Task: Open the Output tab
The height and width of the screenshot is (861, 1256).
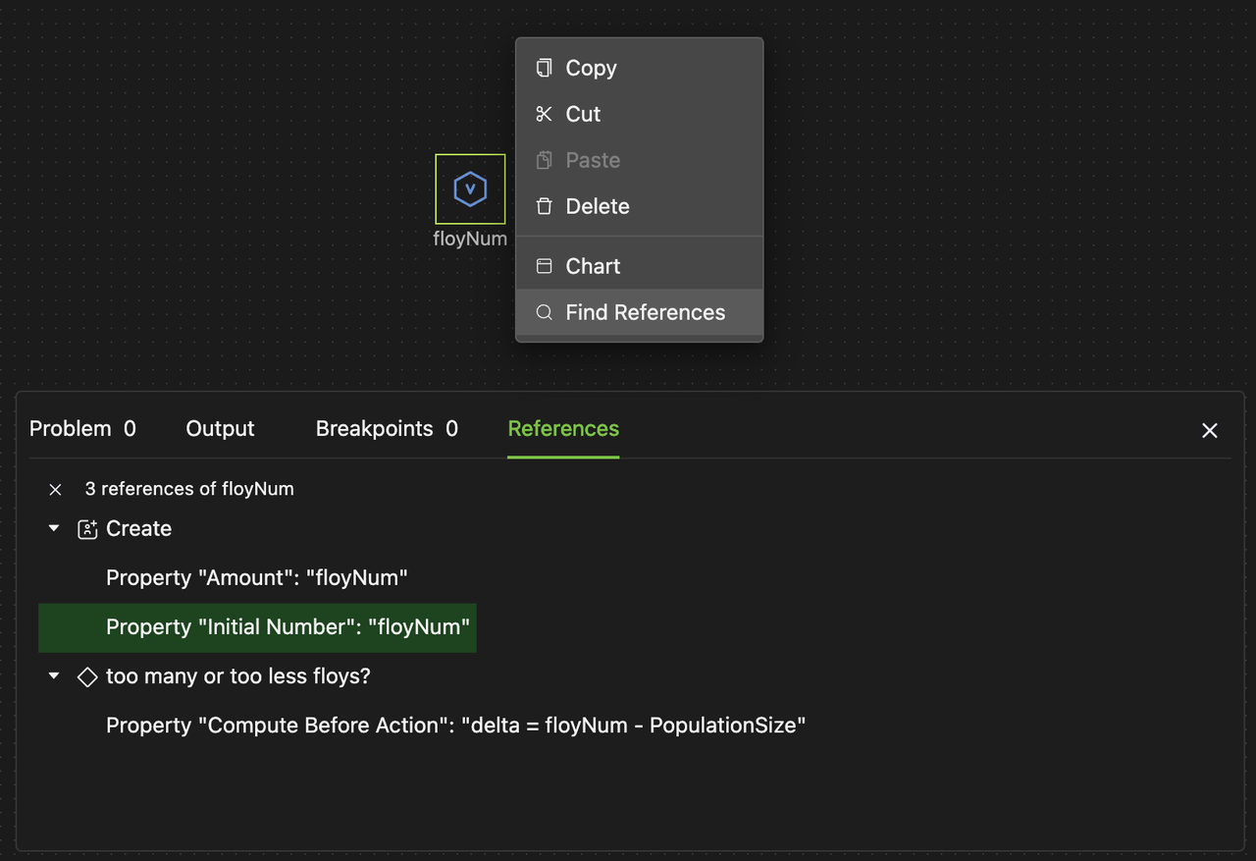Action: tap(219, 428)
